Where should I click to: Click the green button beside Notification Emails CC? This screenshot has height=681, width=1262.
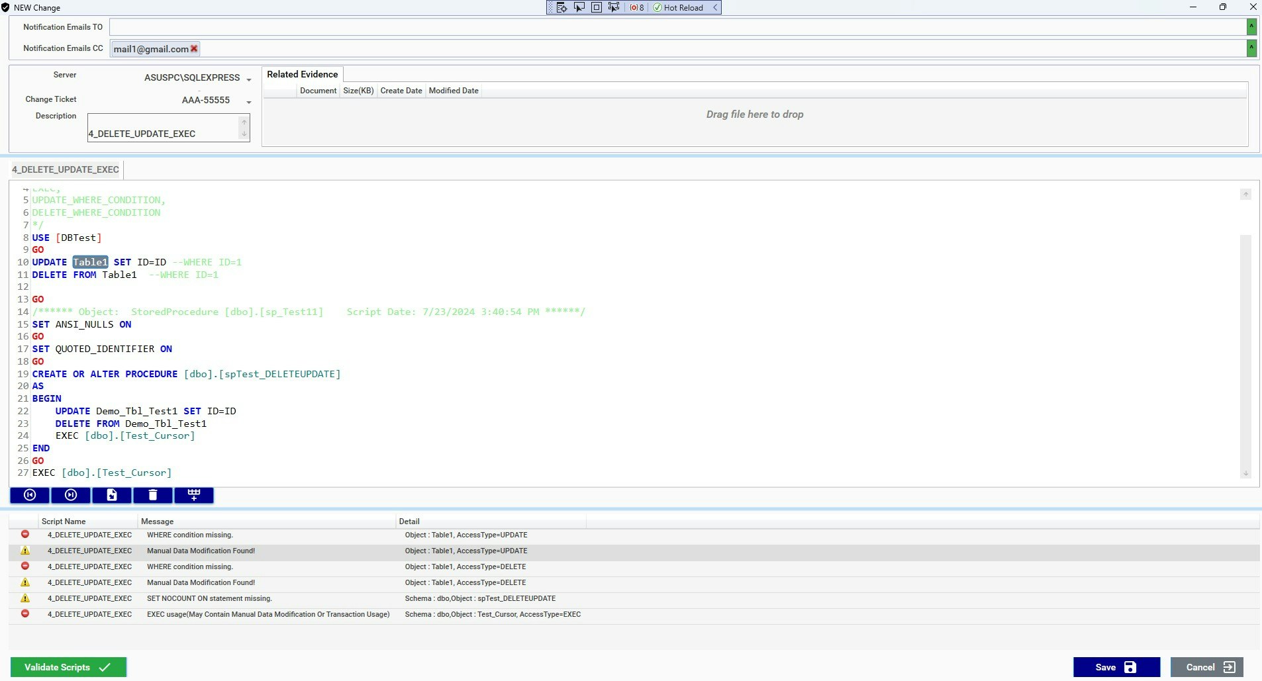coord(1251,48)
